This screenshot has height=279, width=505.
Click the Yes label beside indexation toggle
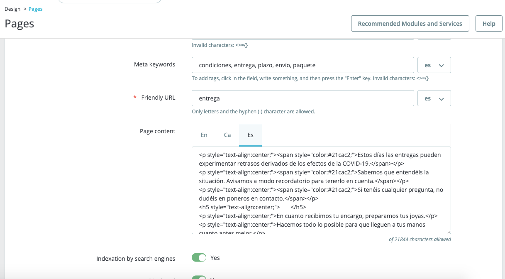tap(215, 258)
